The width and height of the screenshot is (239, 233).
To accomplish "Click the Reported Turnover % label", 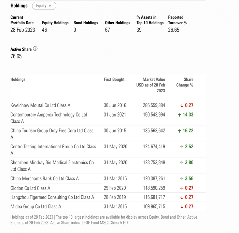I will (x=178, y=20).
